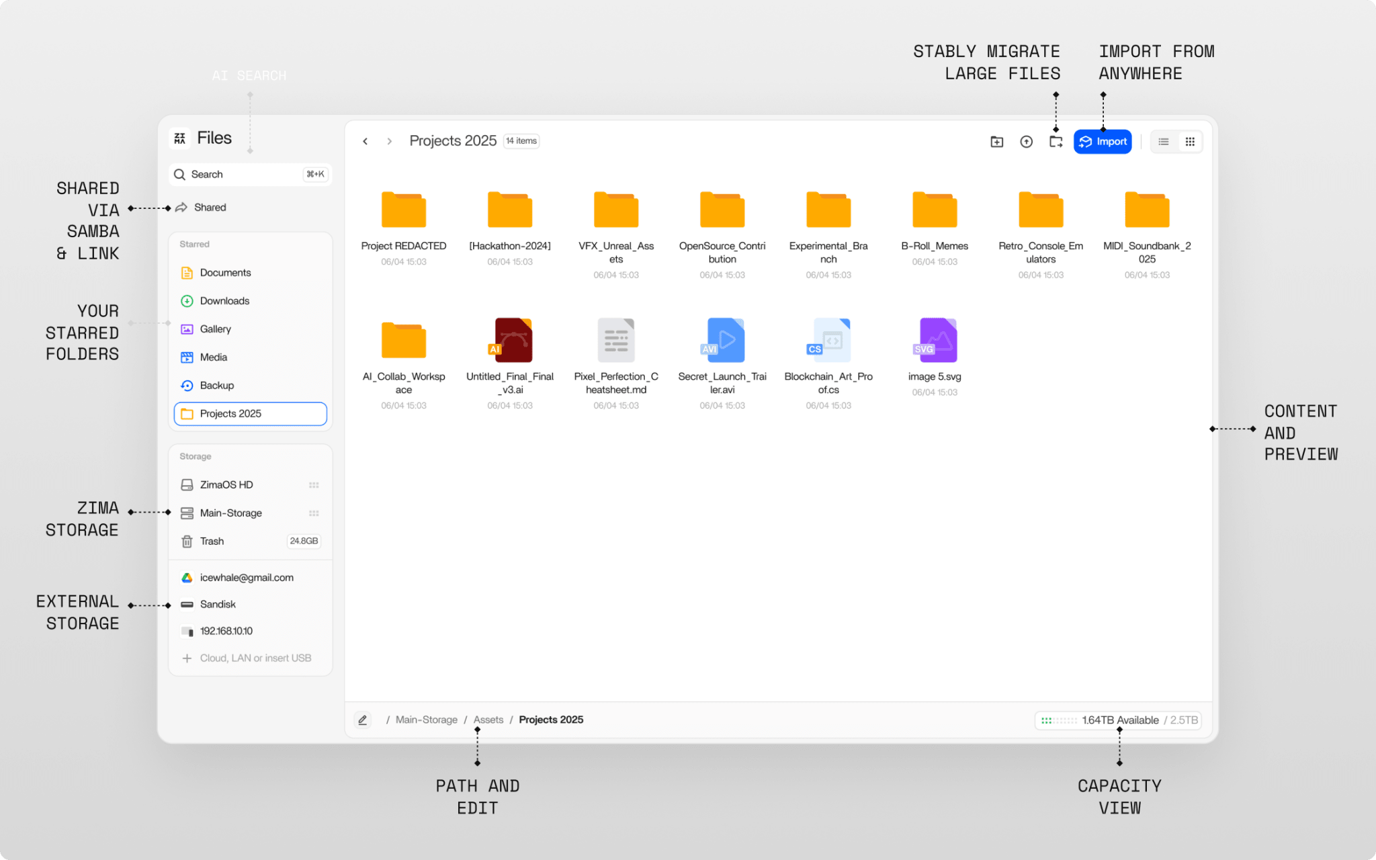Open ZimaOS HD storage

click(x=250, y=485)
